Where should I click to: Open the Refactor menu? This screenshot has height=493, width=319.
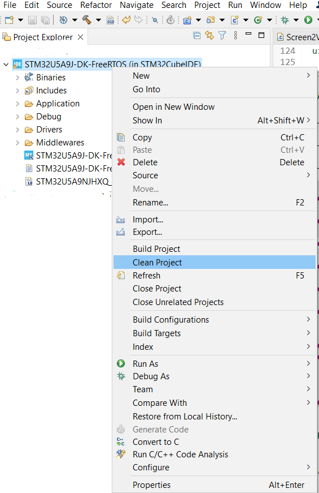(x=96, y=5)
